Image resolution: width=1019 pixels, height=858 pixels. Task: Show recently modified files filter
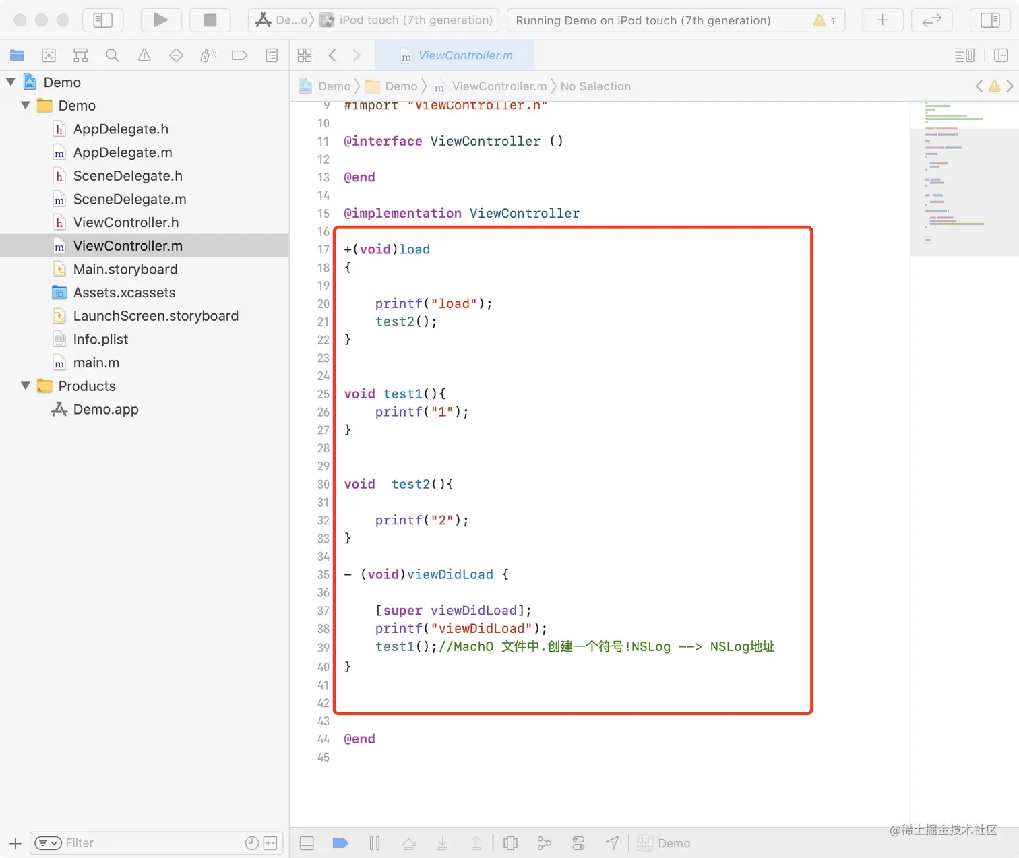point(252,843)
